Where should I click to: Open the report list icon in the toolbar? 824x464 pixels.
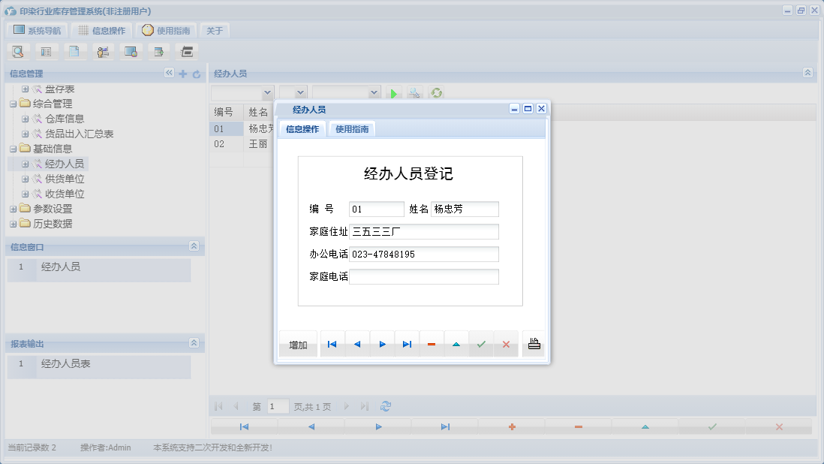[47, 51]
